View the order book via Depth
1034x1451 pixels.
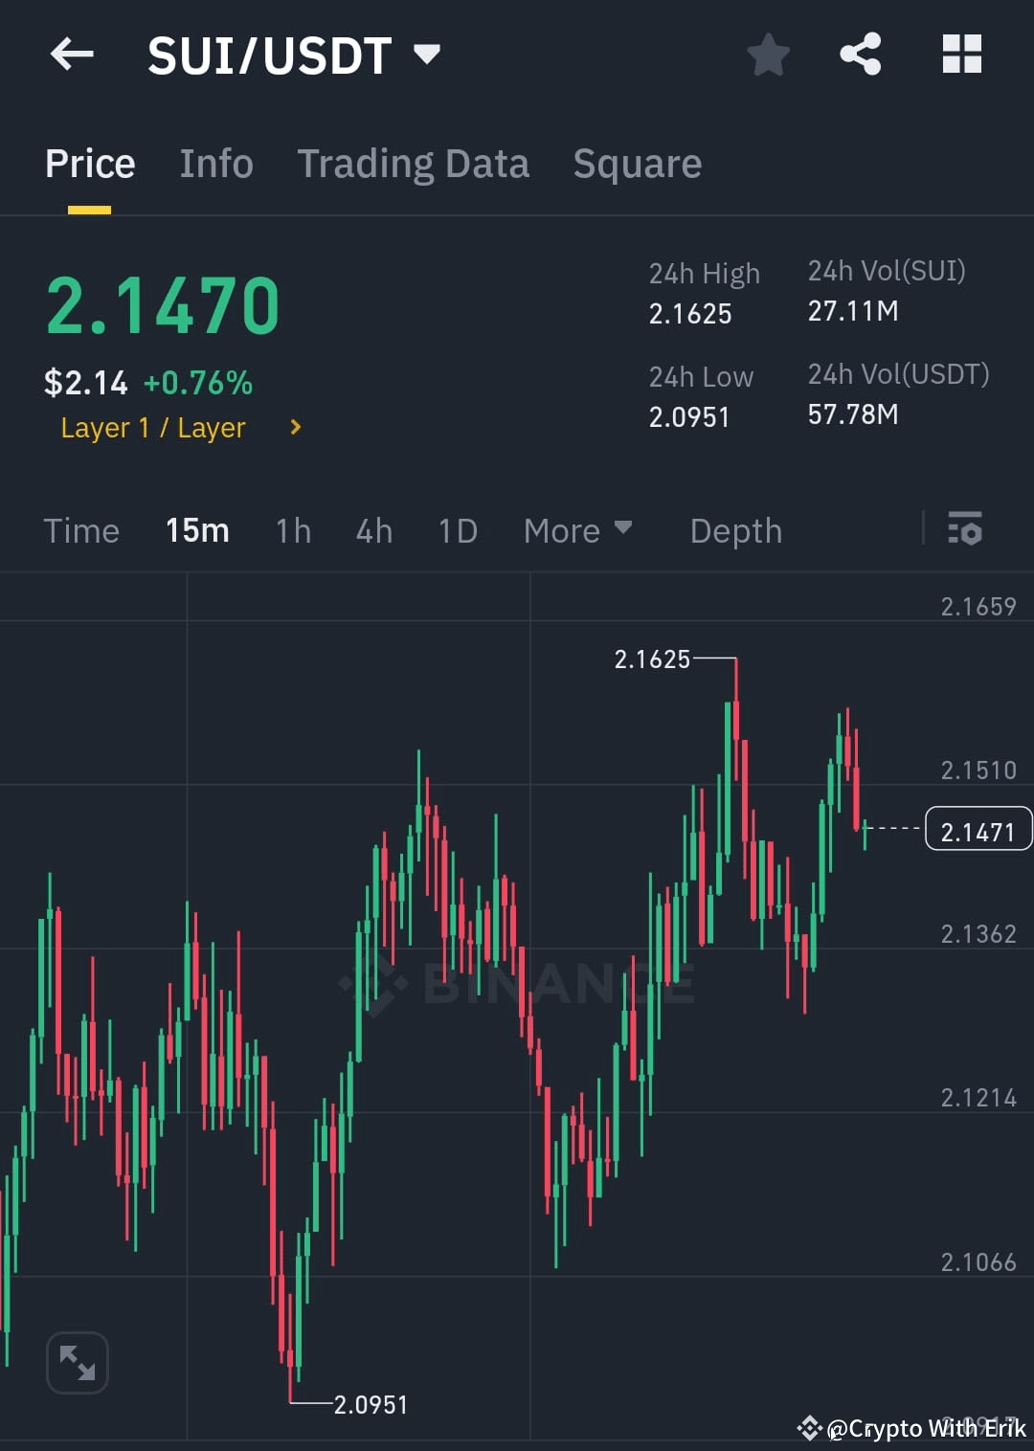click(735, 530)
